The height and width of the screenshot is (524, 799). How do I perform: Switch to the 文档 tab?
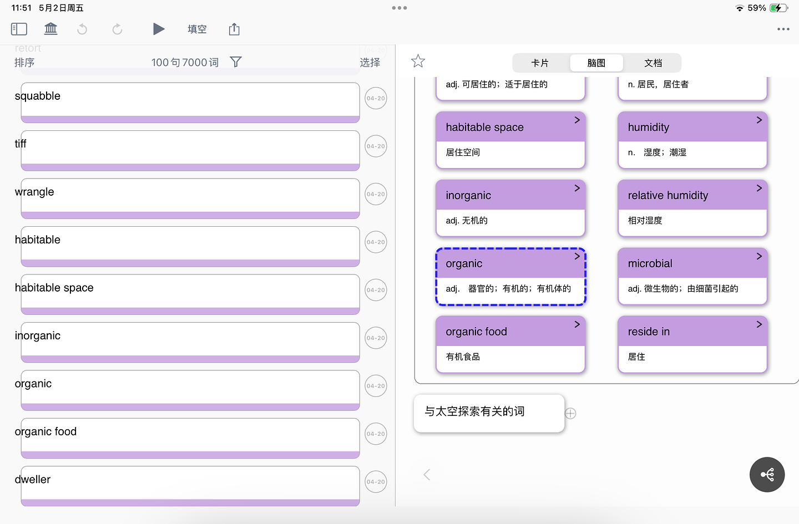653,63
